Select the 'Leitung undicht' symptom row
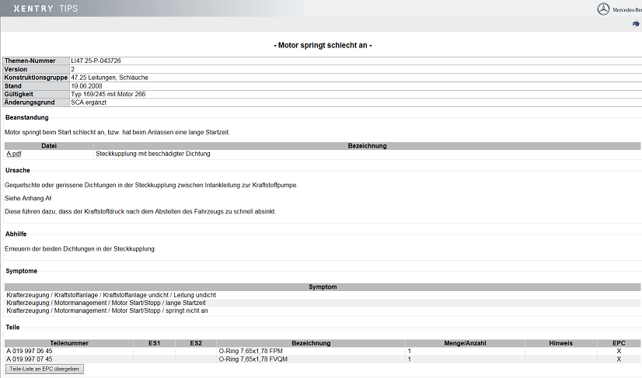The width and height of the screenshot is (642, 378). 111,295
